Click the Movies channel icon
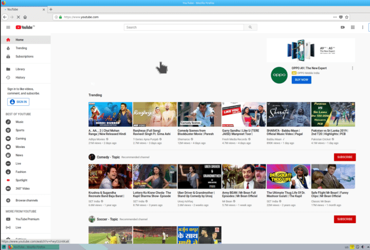 (x=8, y=147)
